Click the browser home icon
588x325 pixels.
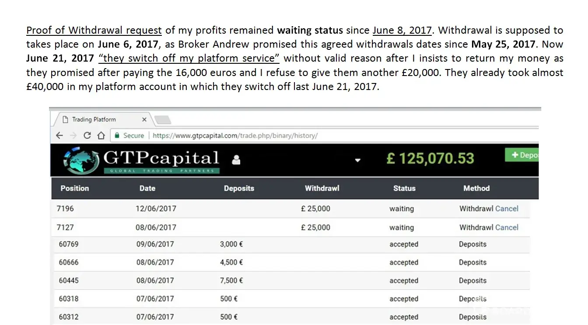101,135
